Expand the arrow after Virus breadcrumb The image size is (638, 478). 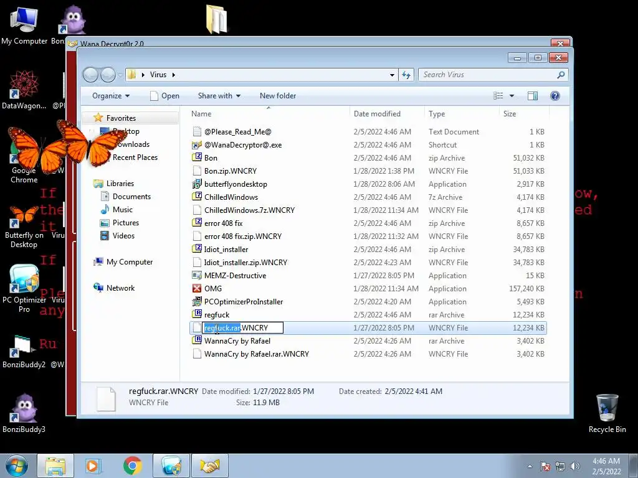174,75
